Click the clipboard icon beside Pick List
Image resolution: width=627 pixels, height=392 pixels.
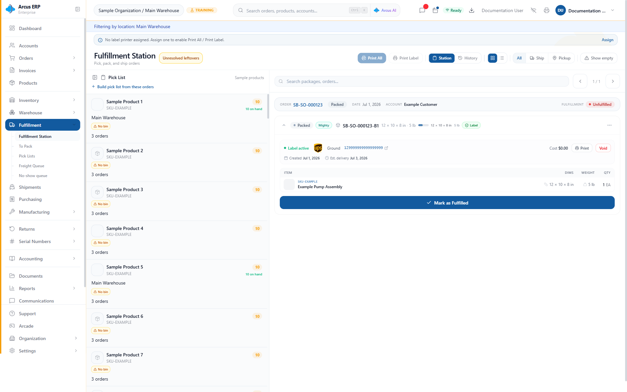click(x=103, y=77)
